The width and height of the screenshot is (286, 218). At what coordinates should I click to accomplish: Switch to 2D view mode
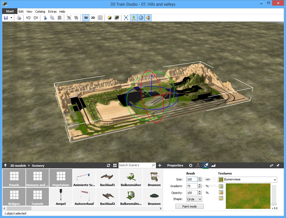pos(93,18)
